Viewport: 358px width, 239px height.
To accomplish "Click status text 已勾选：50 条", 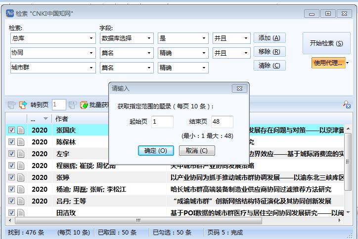I will (172, 233).
